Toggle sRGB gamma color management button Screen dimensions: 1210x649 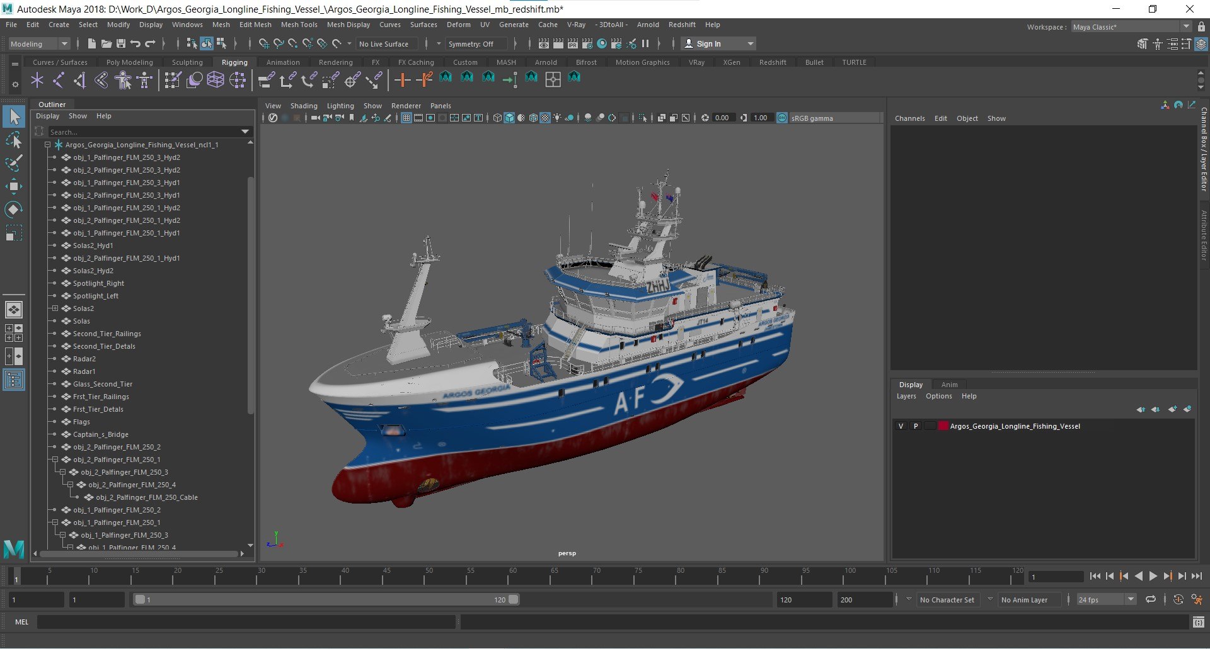(782, 118)
